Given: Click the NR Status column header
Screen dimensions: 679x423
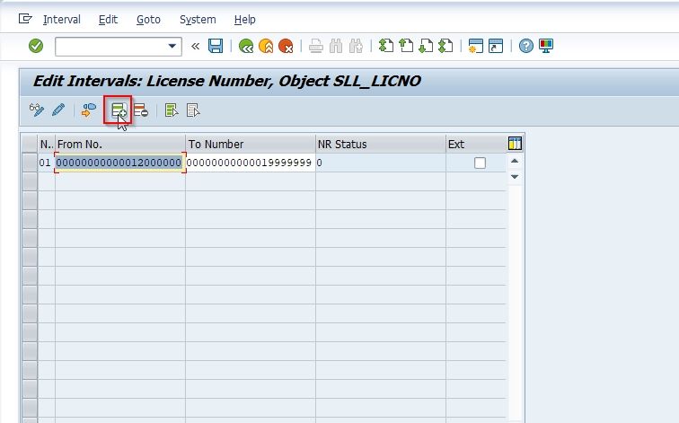Looking at the screenshot, I should coord(381,144).
